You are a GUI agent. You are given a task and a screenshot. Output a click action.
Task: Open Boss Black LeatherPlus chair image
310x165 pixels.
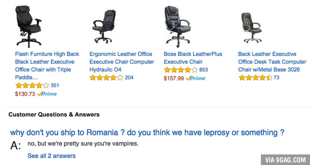[x=177, y=26]
